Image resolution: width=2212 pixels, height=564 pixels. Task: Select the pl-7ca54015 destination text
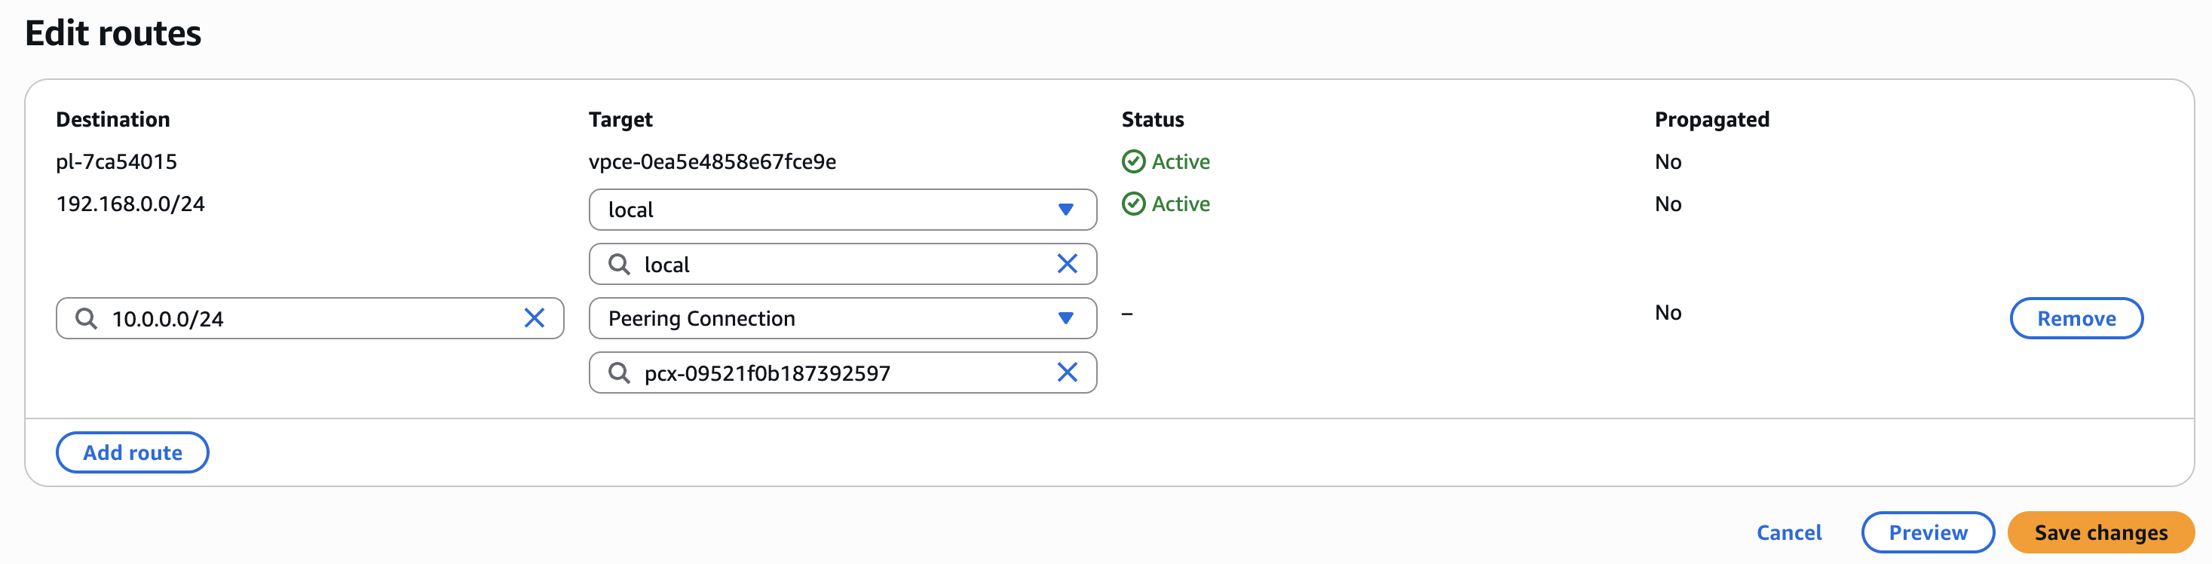(x=116, y=161)
